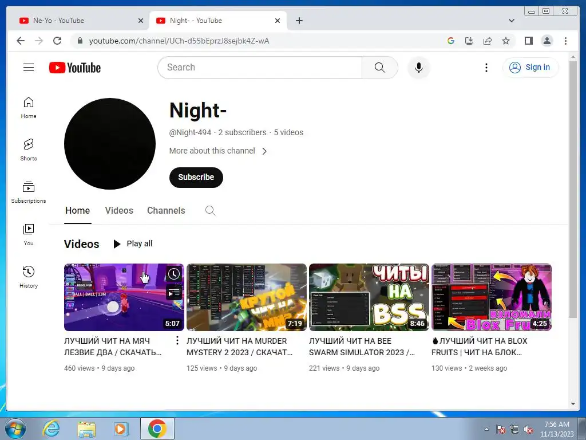586x440 pixels.
Task: Share this page icon
Action: click(488, 41)
